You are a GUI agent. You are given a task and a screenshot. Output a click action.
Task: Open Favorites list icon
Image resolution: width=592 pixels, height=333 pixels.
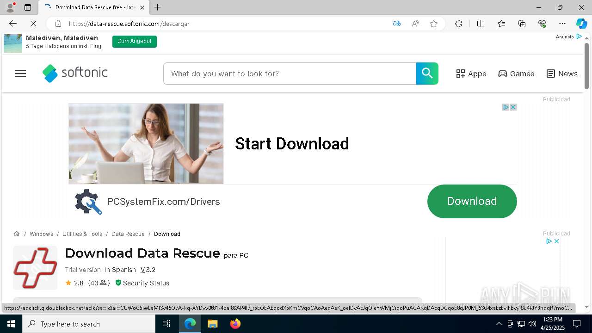pos(501,24)
